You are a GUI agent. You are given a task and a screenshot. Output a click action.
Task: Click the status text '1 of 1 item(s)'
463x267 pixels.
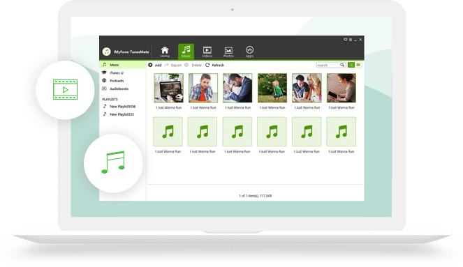click(249, 196)
